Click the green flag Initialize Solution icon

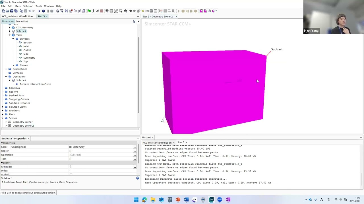pyautogui.click(x=89, y=11)
